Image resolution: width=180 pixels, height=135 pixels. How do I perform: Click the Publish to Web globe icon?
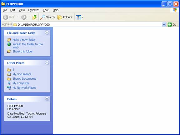tap(9, 44)
